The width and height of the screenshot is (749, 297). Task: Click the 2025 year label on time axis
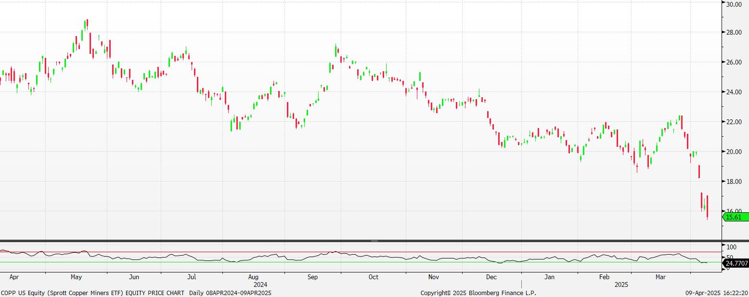click(x=622, y=285)
